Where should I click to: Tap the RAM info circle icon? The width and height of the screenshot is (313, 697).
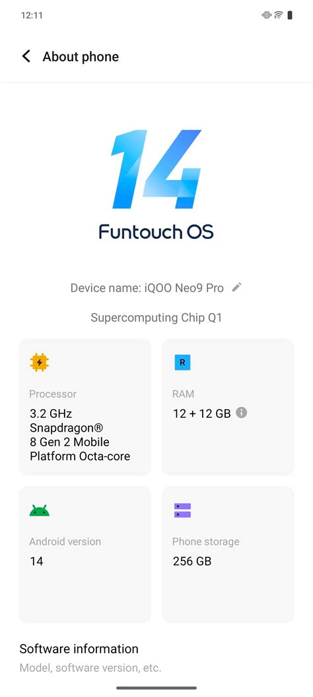(x=241, y=412)
